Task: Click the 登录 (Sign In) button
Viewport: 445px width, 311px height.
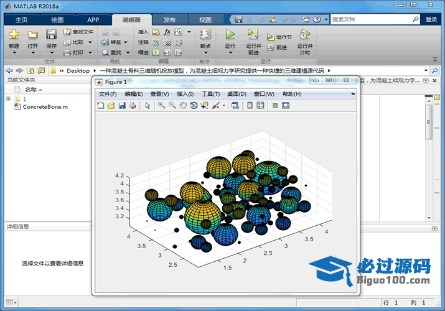Action: point(431,19)
